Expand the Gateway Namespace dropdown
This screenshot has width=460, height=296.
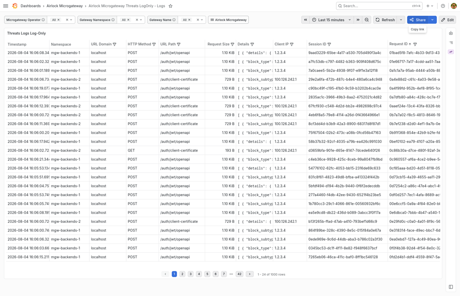pyautogui.click(x=141, y=20)
